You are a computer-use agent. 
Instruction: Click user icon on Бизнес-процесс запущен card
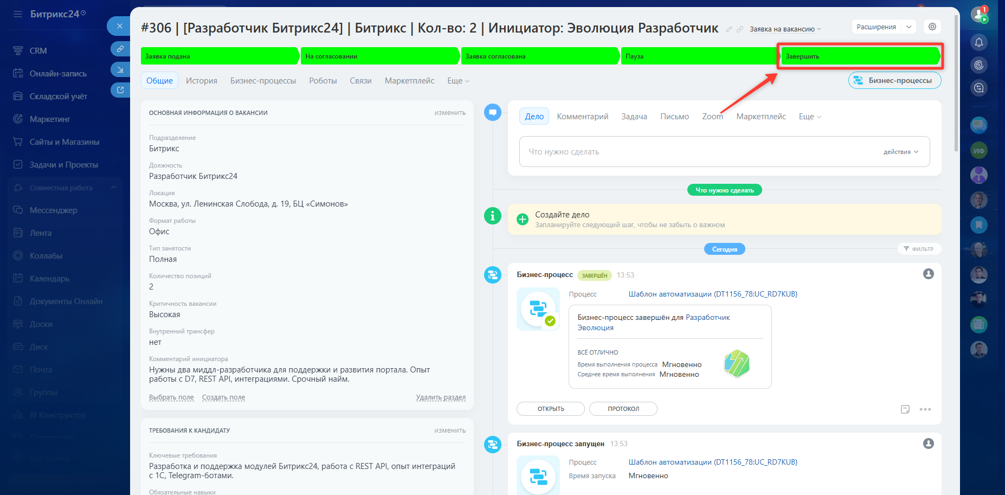929,443
